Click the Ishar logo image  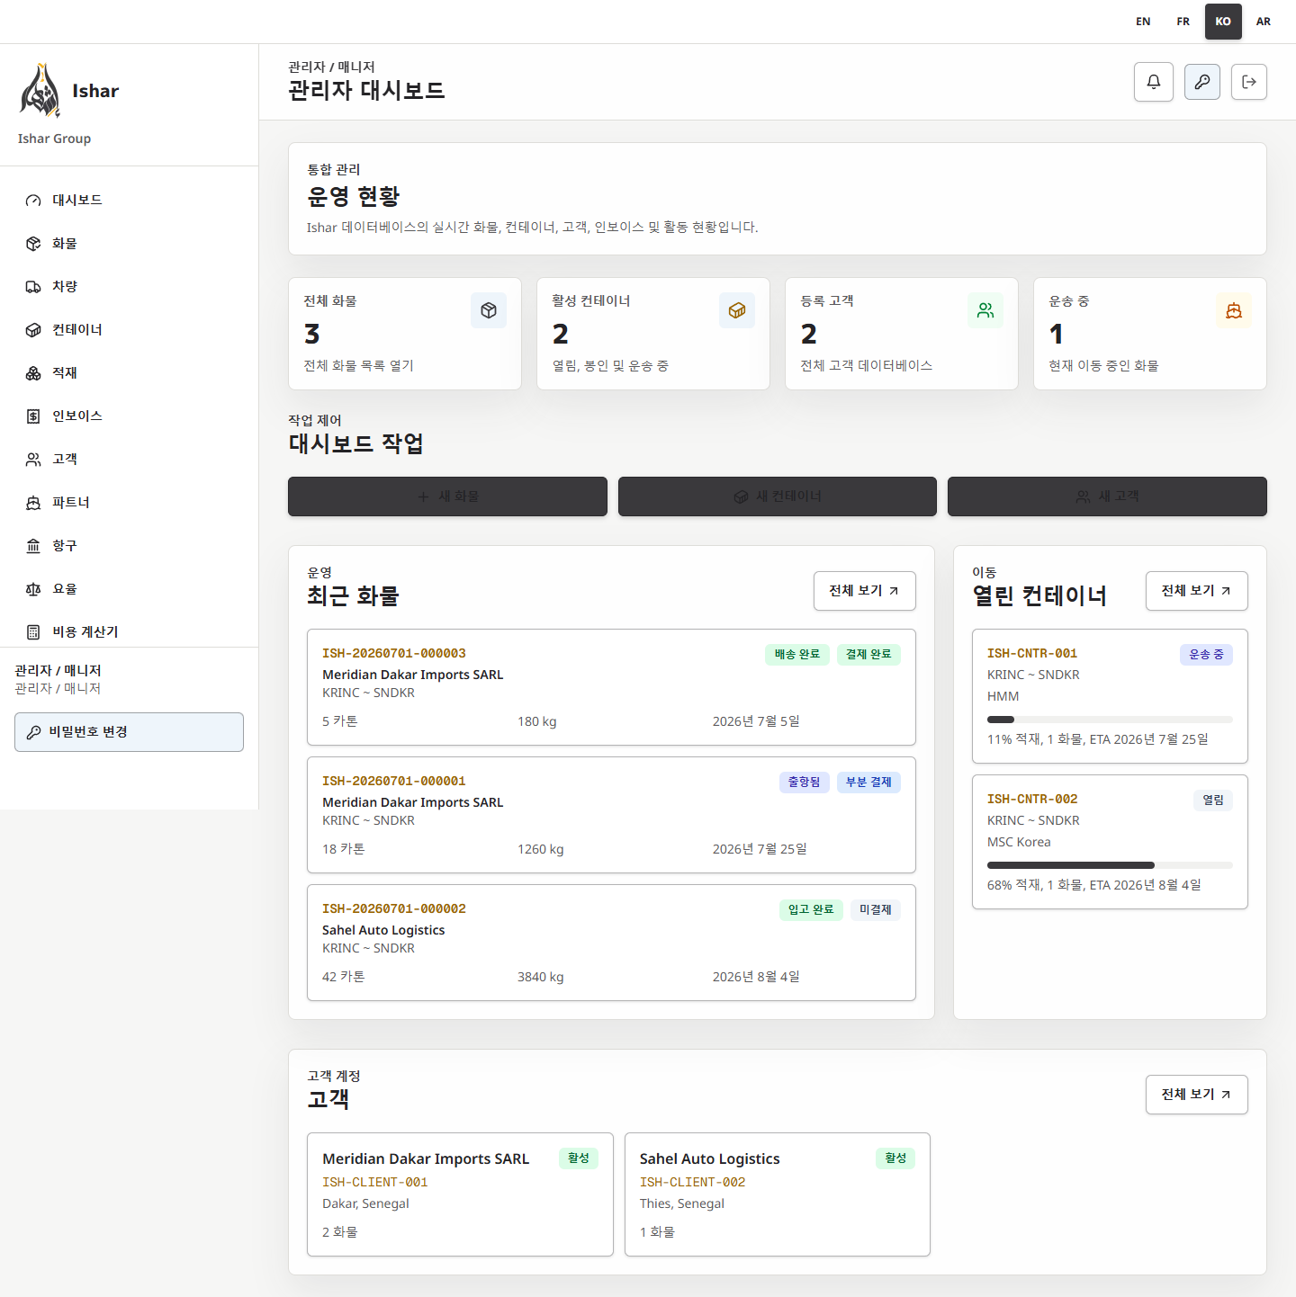pos(40,91)
